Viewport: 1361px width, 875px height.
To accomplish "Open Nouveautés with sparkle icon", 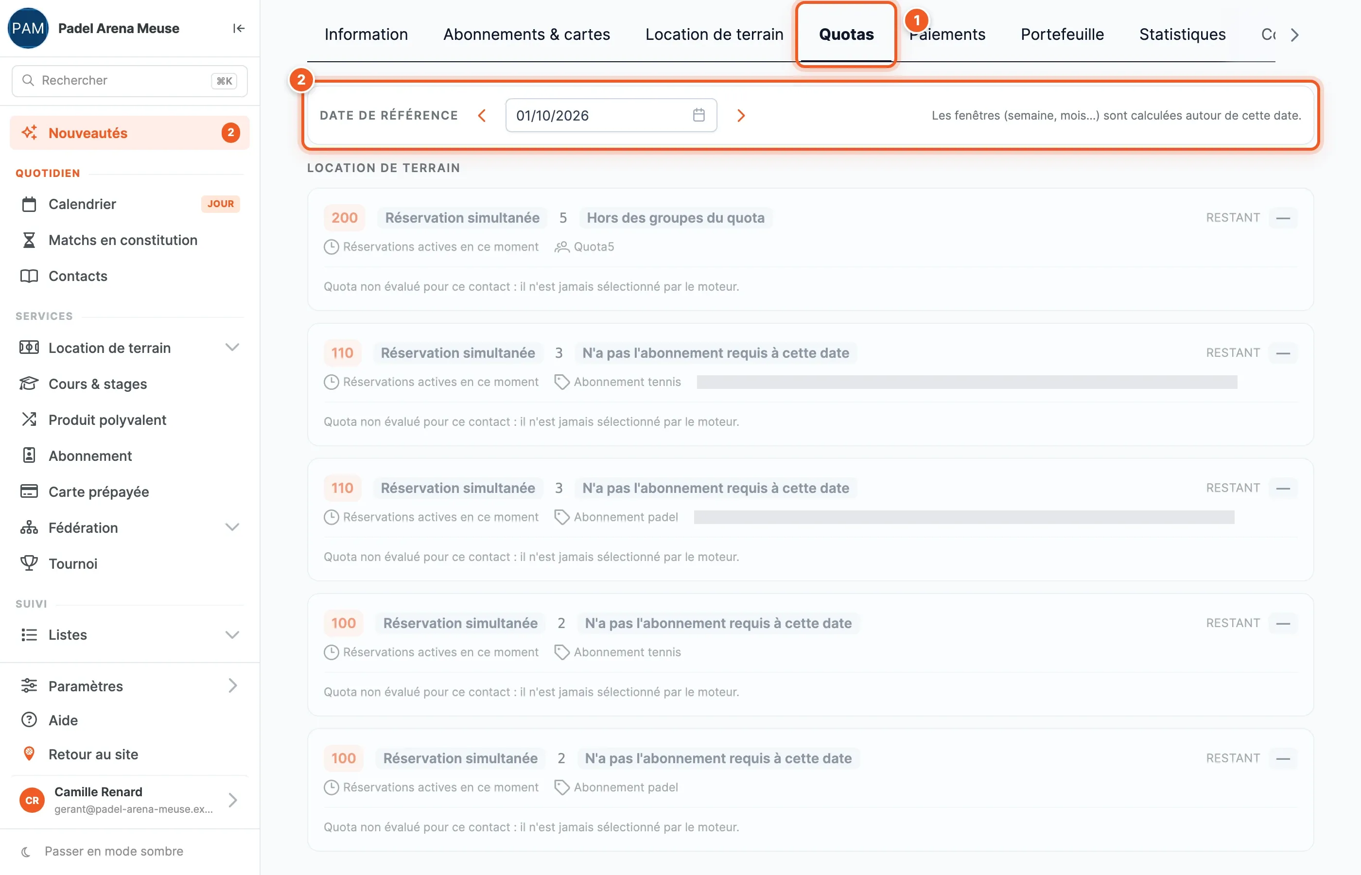I will [129, 133].
